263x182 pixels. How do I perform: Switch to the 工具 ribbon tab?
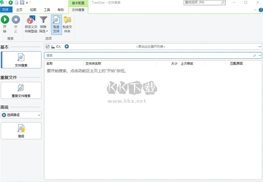pyautogui.click(x=47, y=10)
